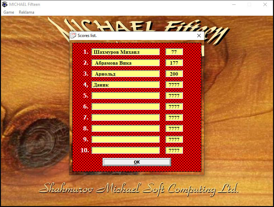Image resolution: width=274 pixels, height=207 pixels.
Task: Click the empty name field in row 7
Action: coord(125,117)
